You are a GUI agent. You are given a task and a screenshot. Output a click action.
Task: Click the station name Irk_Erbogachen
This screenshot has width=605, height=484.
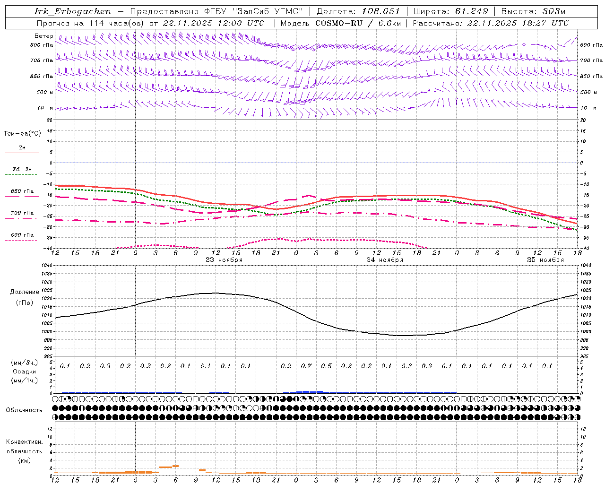point(73,11)
